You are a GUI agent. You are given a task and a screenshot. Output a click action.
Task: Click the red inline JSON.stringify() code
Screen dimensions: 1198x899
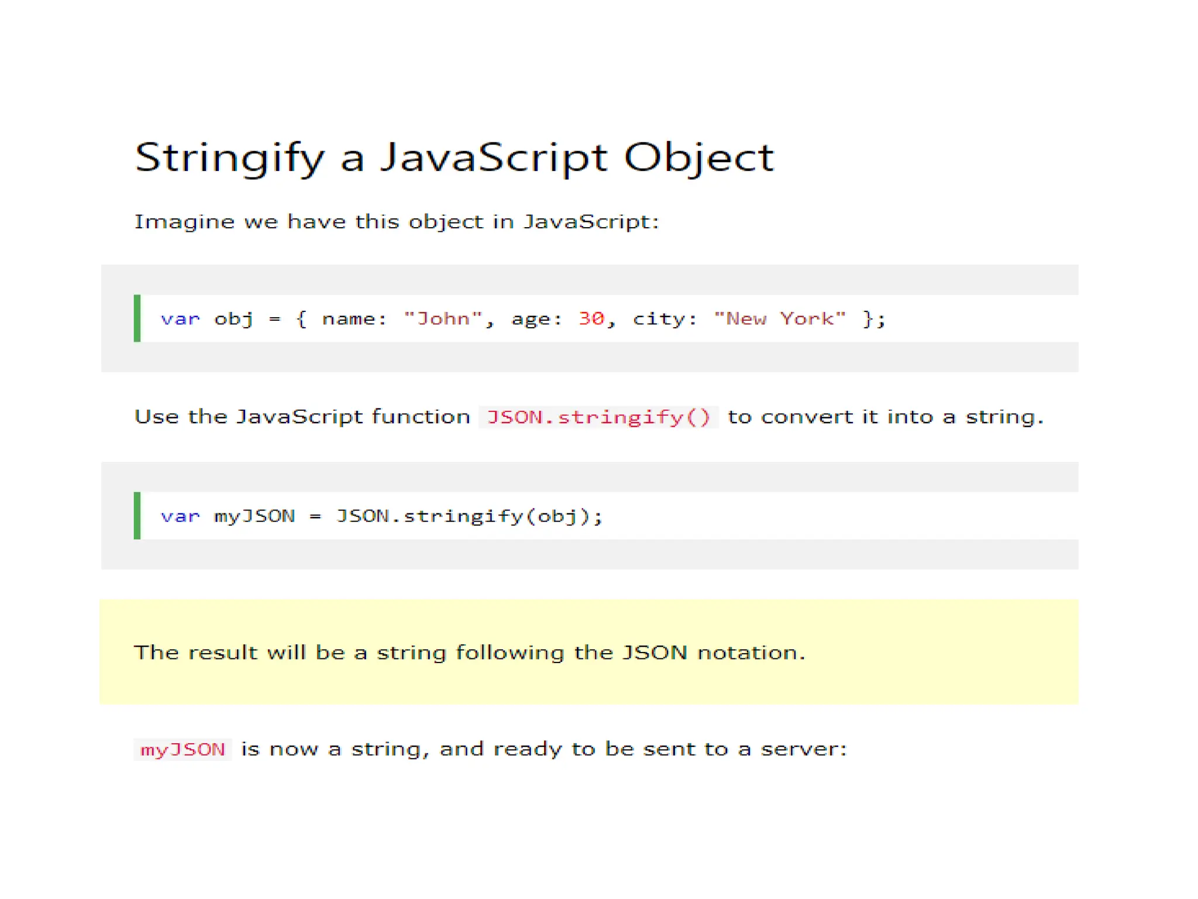pos(598,417)
